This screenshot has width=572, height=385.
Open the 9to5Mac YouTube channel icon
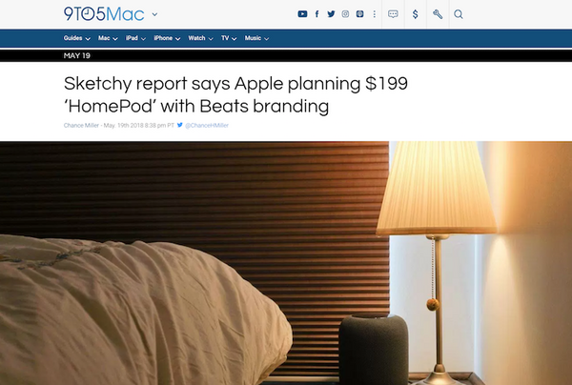(x=302, y=14)
